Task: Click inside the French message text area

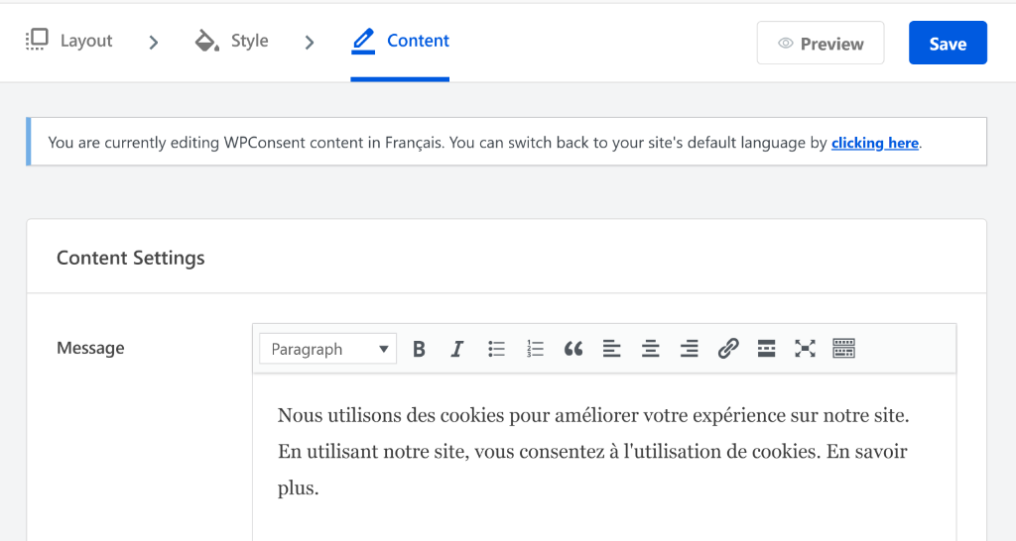Action: click(595, 452)
